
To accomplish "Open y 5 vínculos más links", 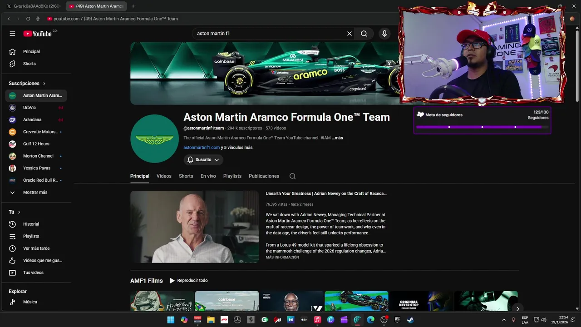I will point(236,148).
